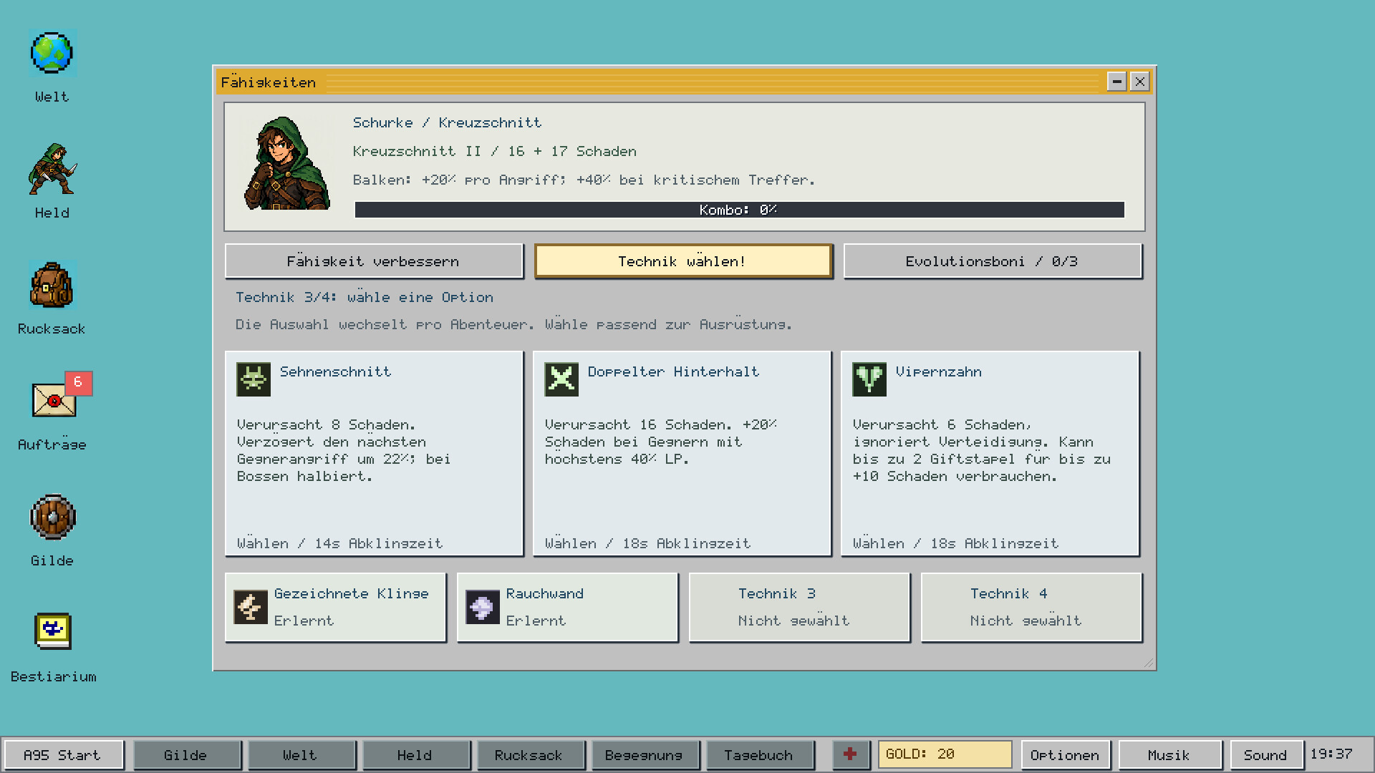The height and width of the screenshot is (773, 1375).
Task: Click the Sehnenschnitt skill icon
Action: [x=254, y=379]
